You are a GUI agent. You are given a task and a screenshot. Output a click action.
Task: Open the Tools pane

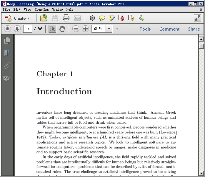coord(145,29)
